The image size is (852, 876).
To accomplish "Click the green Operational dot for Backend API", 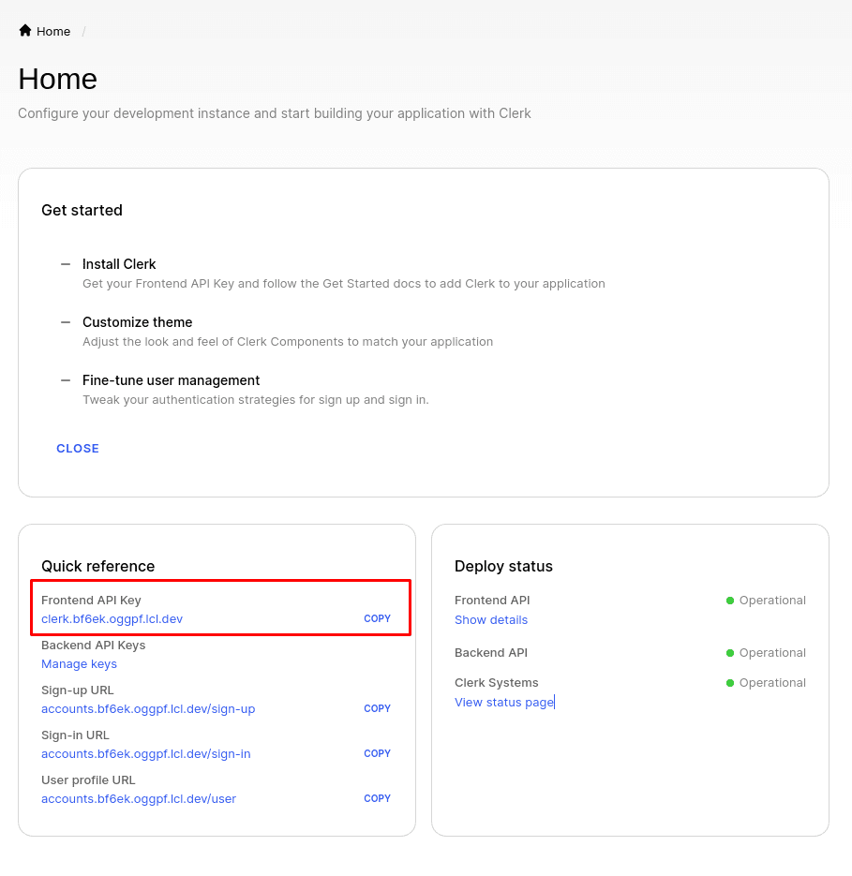I will (729, 653).
